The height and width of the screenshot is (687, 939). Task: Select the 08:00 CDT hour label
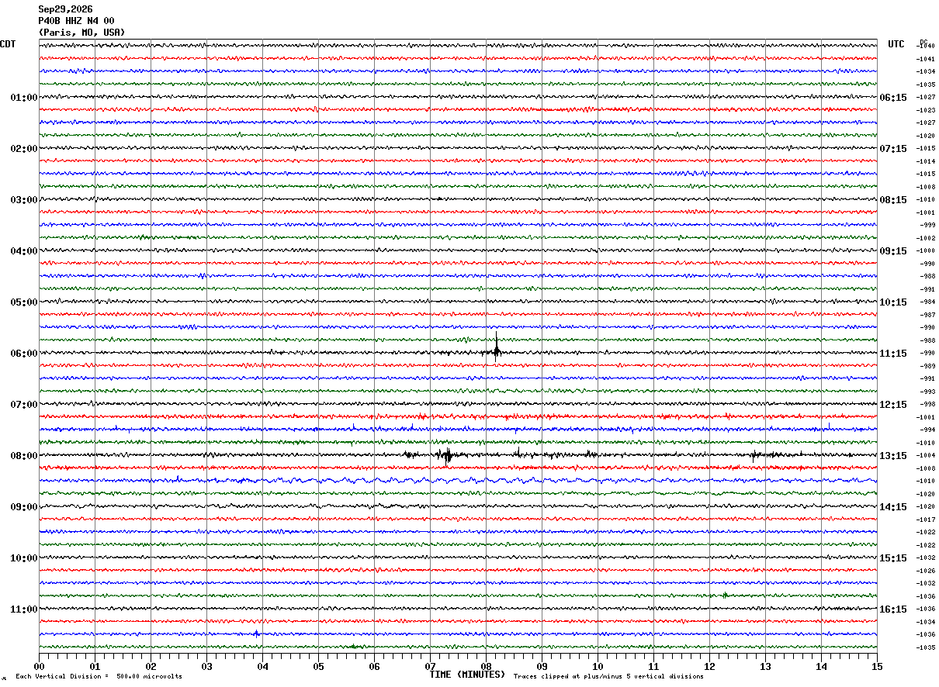click(x=24, y=456)
